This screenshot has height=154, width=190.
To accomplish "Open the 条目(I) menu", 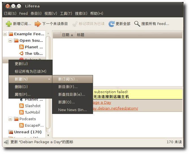I will pos(36,13).
